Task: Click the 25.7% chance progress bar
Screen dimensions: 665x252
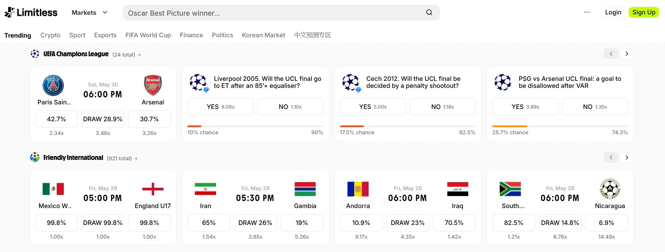Action: click(x=560, y=126)
